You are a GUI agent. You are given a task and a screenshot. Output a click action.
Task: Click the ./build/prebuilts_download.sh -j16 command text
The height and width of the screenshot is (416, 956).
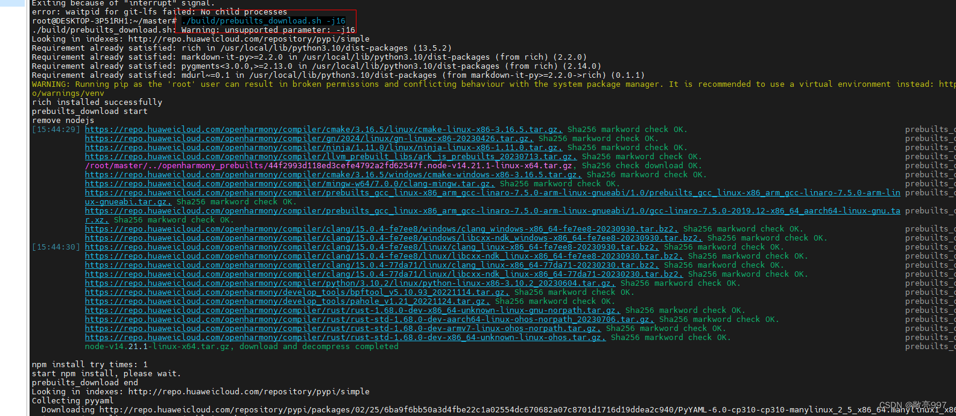point(264,21)
